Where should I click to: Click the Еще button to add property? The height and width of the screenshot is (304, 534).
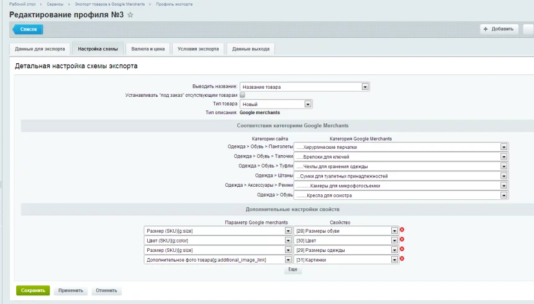coord(293,270)
